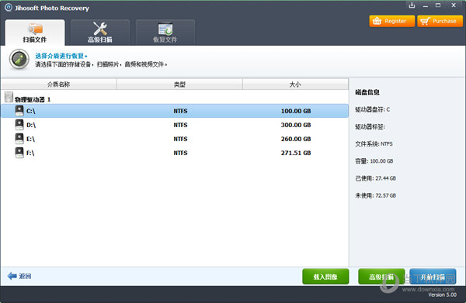Open the 高级扫描 tab
This screenshot has height=303, width=466.
tap(100, 33)
